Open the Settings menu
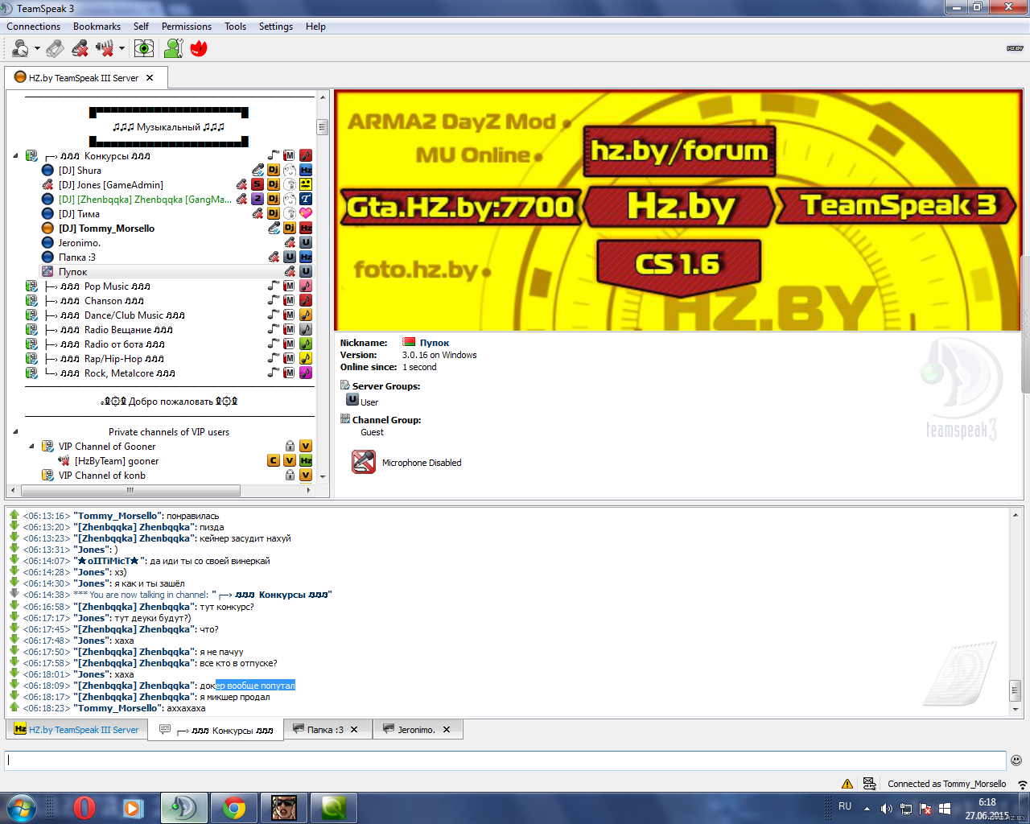Screen dimensions: 1030x824 [276, 27]
